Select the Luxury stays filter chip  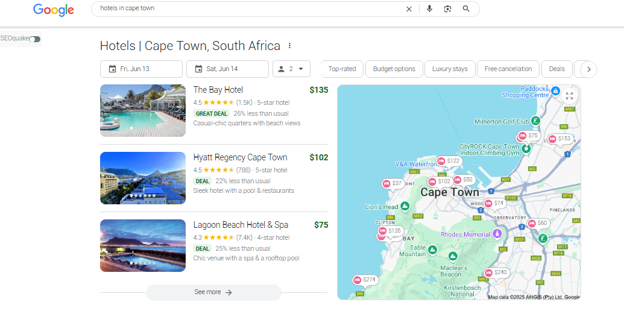click(450, 69)
